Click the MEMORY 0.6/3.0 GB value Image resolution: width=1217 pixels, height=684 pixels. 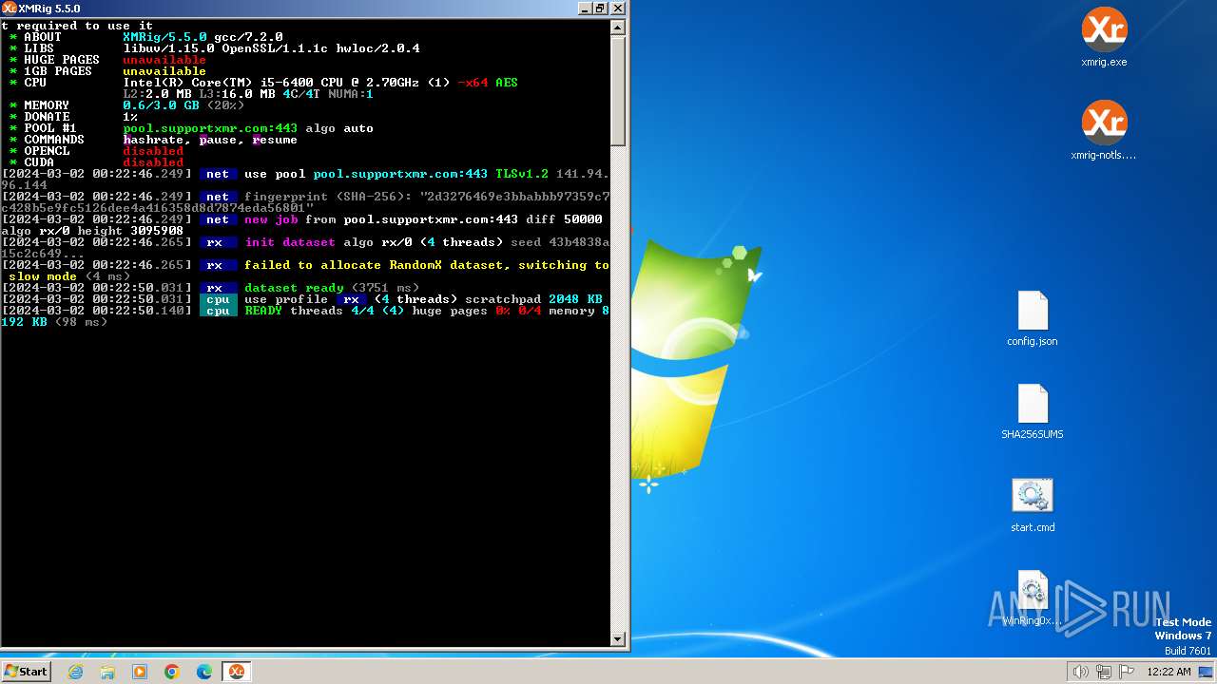click(161, 105)
